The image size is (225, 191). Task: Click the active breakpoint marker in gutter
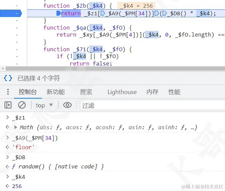coord(11,13)
